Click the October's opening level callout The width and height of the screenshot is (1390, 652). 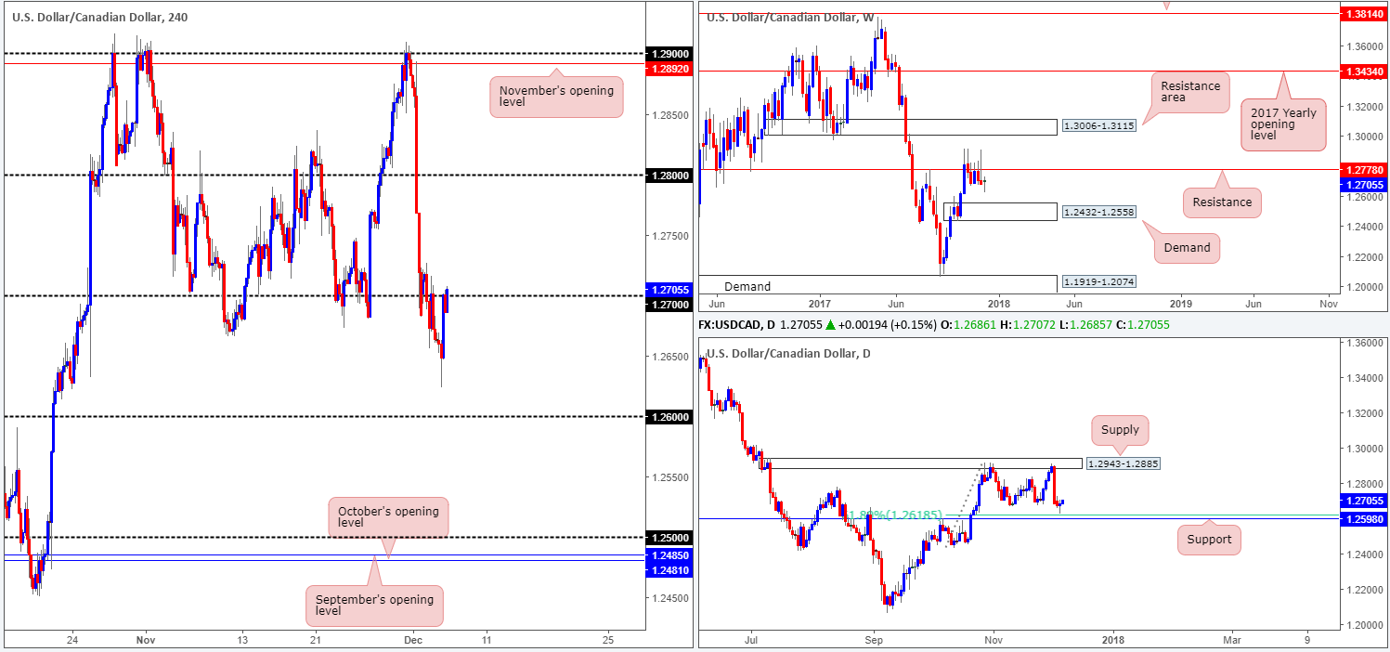click(x=388, y=517)
